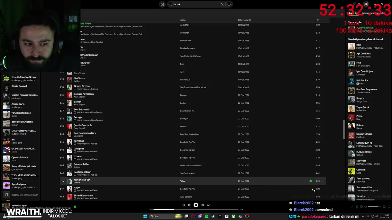The image size is (392, 220).
Task: Click the Baksana Talihe track title
Action: [81, 164]
